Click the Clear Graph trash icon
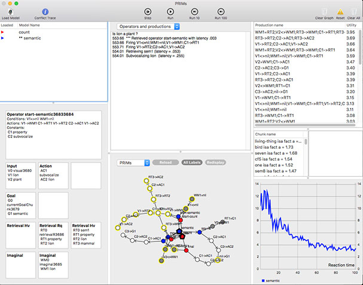This screenshot has width=363, height=285. click(325, 11)
